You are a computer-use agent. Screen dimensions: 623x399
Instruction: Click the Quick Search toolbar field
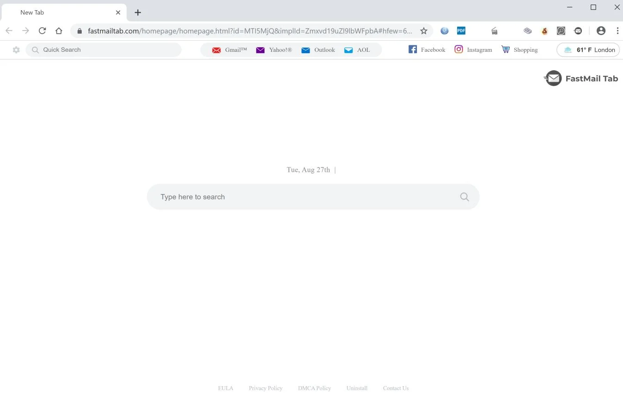[104, 50]
